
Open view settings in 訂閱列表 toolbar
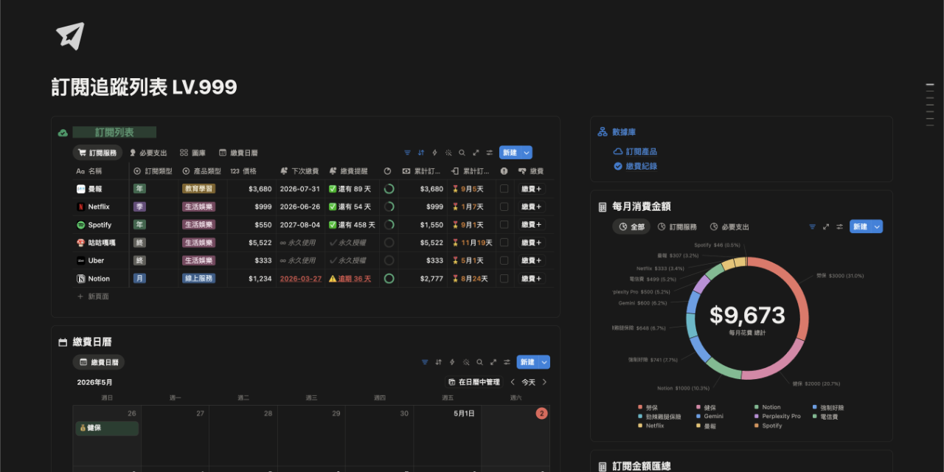[489, 153]
